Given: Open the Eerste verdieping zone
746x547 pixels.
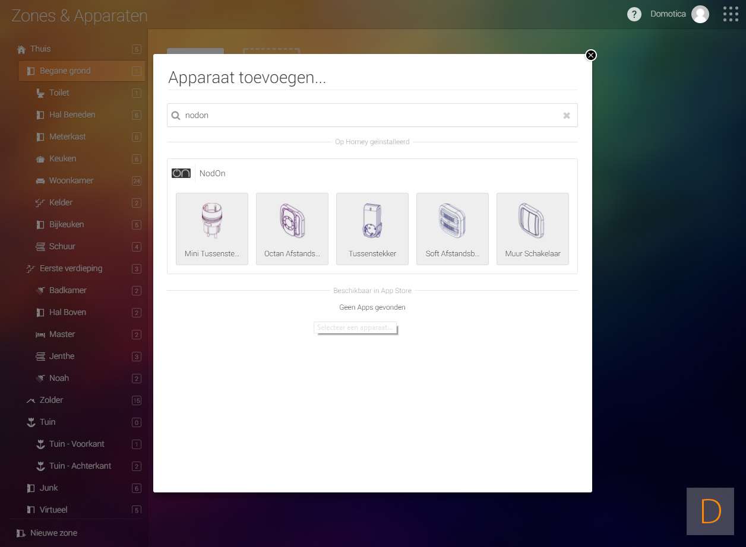Looking at the screenshot, I should coord(71,268).
